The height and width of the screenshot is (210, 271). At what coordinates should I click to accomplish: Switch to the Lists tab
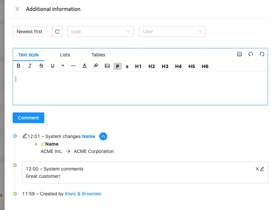(x=65, y=55)
